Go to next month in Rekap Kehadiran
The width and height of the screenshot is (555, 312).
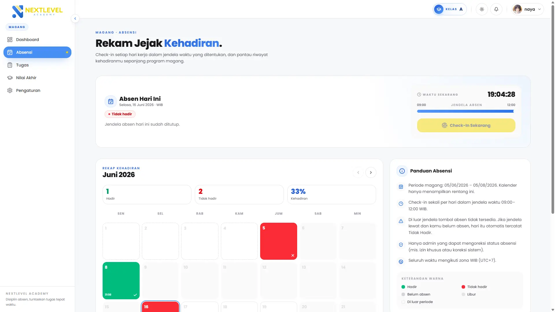pos(371,172)
